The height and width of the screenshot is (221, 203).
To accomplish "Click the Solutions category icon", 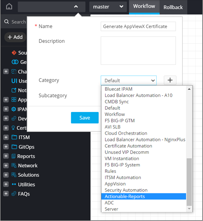I will click(x=14, y=175).
